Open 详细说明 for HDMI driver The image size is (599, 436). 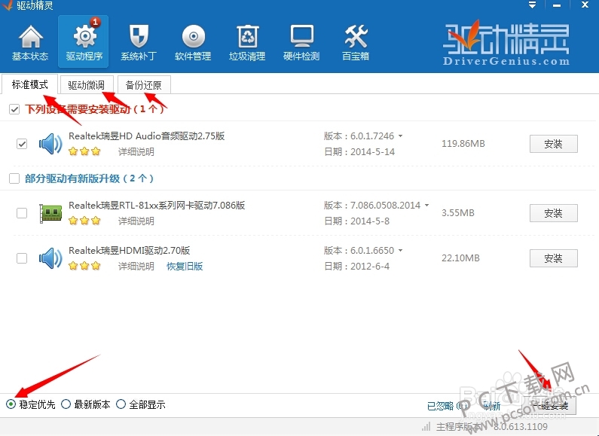(x=136, y=266)
